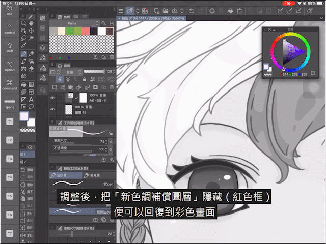Toggle brush size pressure setting checkbox
The image size is (326, 244).
pyautogui.click(x=111, y=142)
